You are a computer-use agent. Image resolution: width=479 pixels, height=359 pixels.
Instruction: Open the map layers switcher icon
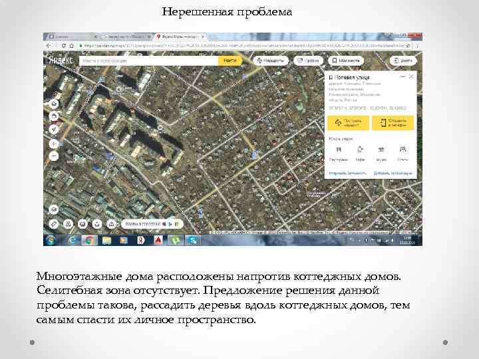[x=54, y=209]
